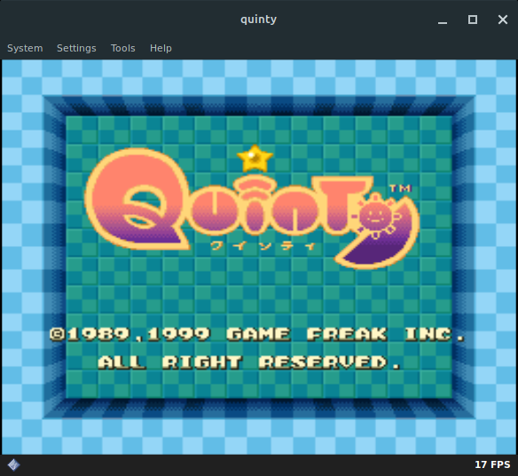Click the TM trademark mark
This screenshot has width=518, height=476.
400,188
